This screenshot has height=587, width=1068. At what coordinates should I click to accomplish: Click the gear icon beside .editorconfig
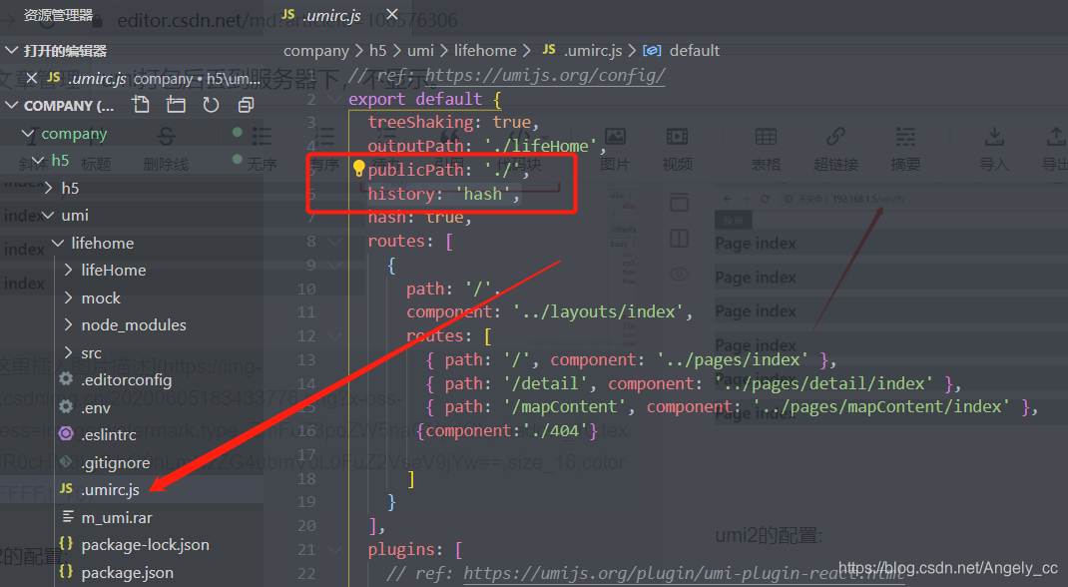pos(66,379)
